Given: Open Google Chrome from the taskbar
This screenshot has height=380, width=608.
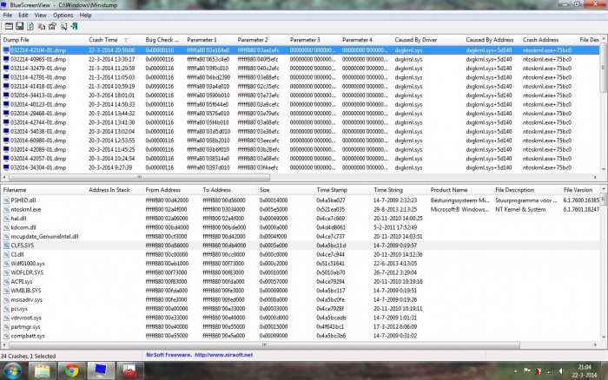Looking at the screenshot, I should pos(71,371).
